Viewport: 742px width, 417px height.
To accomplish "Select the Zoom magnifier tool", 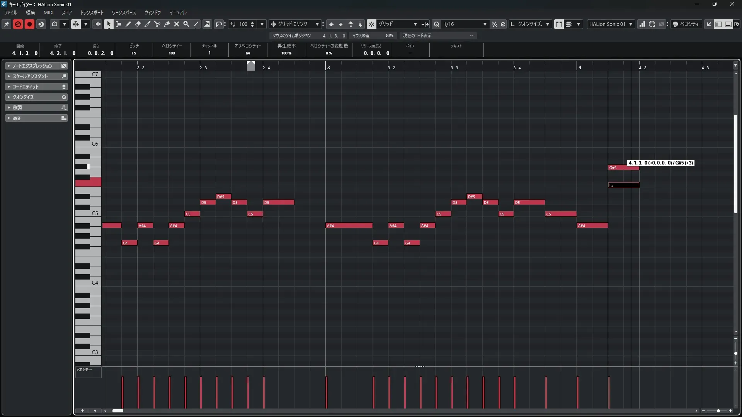I will (186, 24).
